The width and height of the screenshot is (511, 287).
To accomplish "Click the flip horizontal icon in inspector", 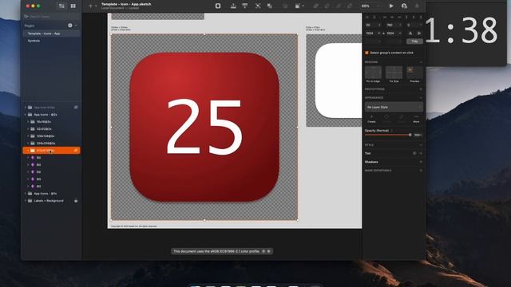I will 410,33.
